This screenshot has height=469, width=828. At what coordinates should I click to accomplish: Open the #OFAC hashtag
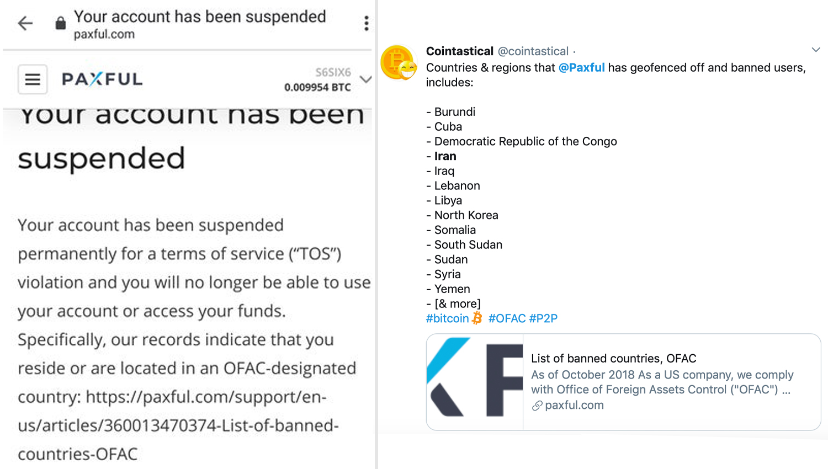click(x=507, y=318)
